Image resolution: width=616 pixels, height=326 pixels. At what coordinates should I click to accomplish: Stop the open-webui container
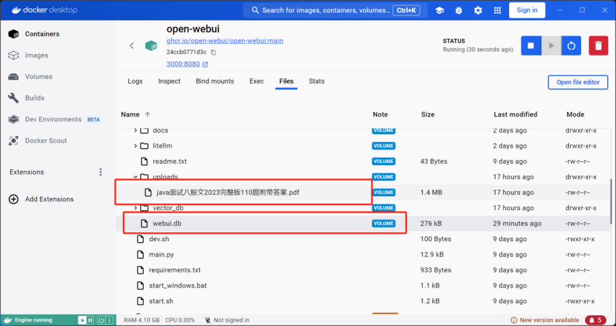[531, 46]
